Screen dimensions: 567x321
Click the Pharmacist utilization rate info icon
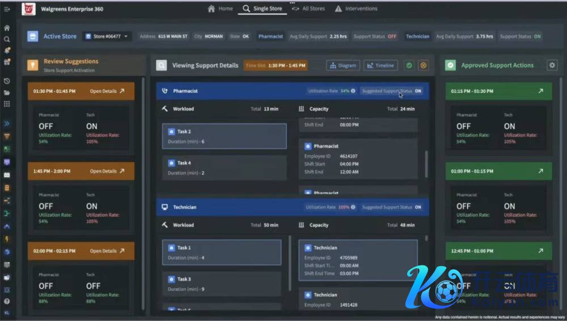tap(353, 91)
